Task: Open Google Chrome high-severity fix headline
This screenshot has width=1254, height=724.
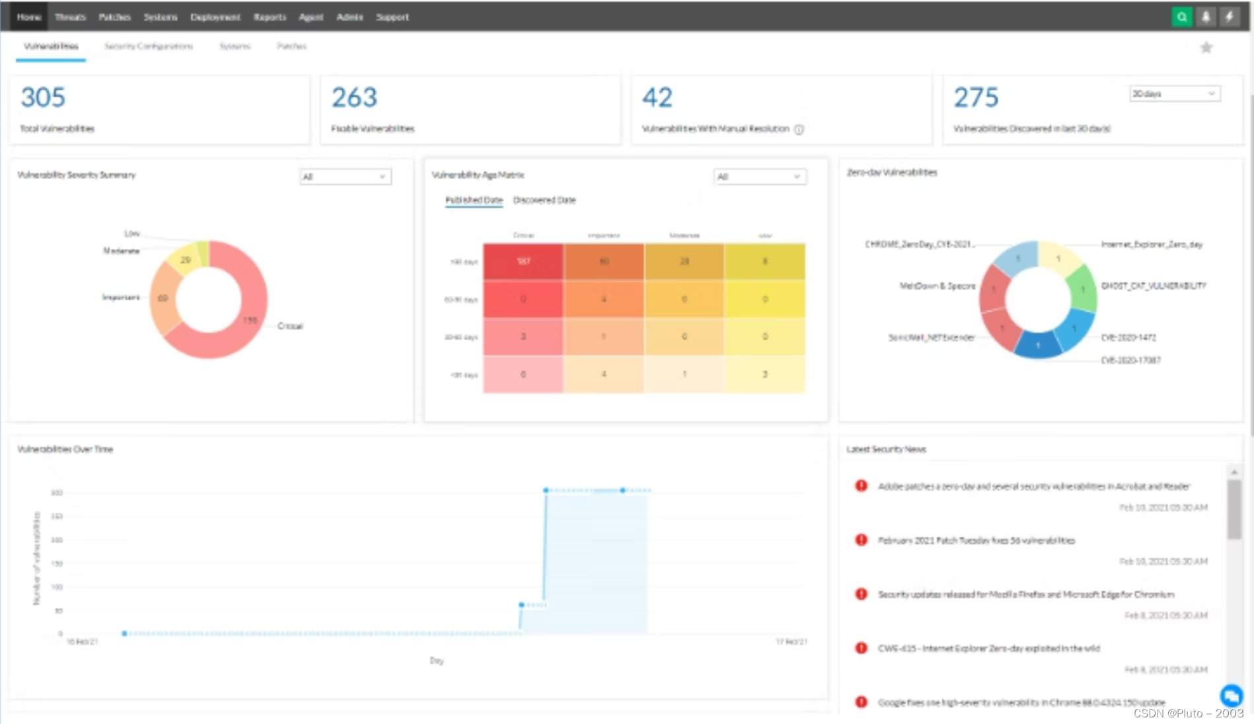Action: [x=1021, y=703]
